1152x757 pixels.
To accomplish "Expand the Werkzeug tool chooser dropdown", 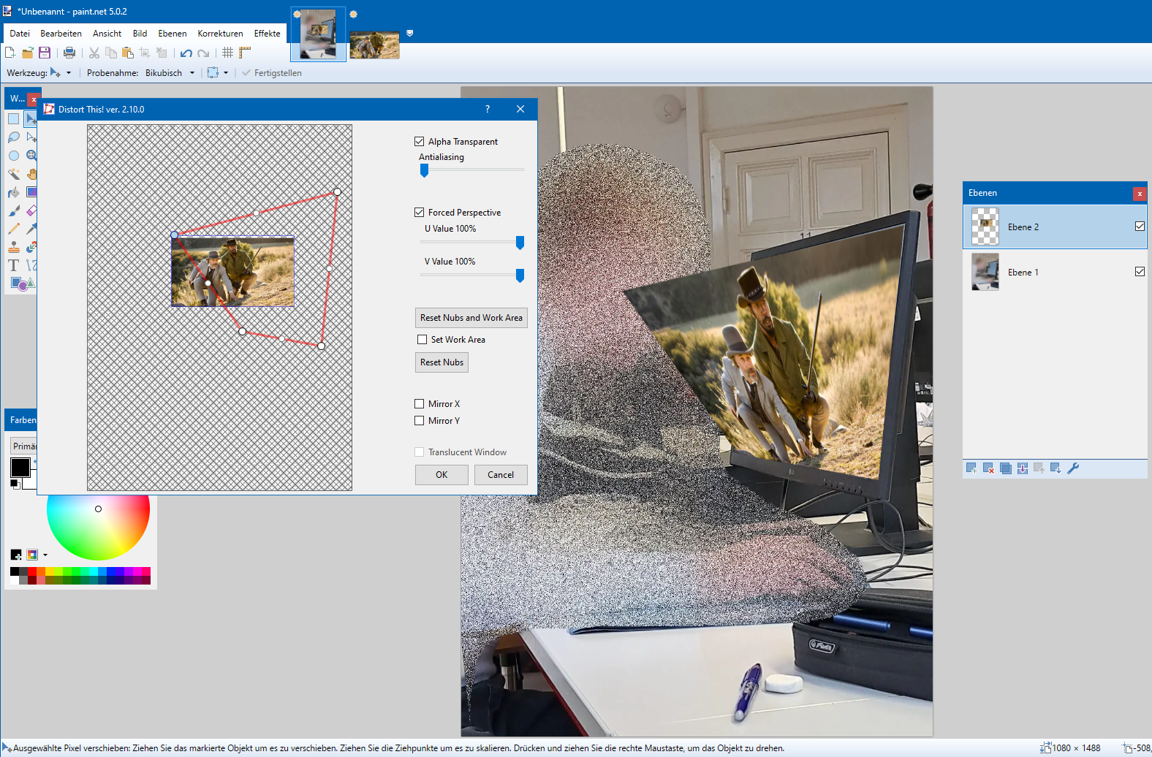I will click(69, 73).
